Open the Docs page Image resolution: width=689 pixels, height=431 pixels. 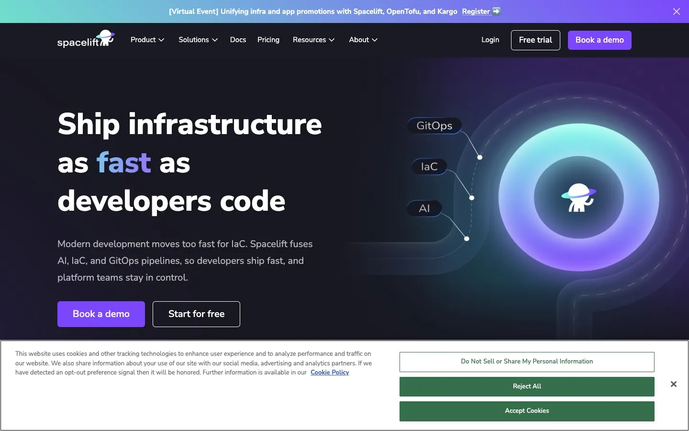click(238, 40)
